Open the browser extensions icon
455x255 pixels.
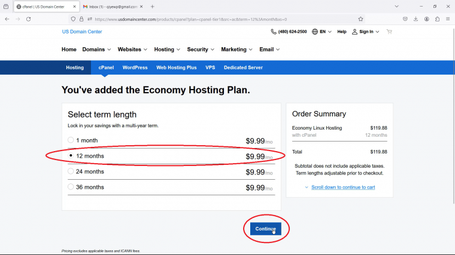pyautogui.click(x=437, y=19)
